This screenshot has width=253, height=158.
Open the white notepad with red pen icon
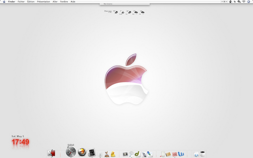[162, 154]
